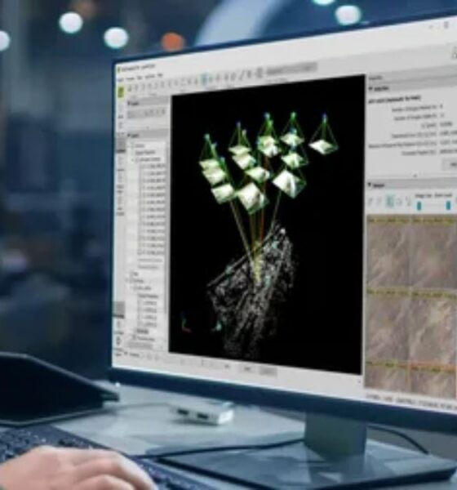457x490 pixels.
Task: Click the gray highlighted sidebar icon near bottom
Action: tap(119, 310)
